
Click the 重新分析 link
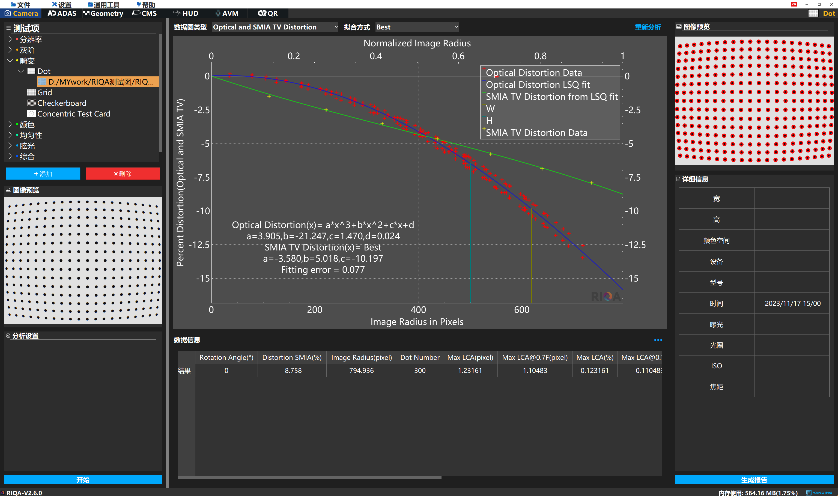(x=648, y=27)
